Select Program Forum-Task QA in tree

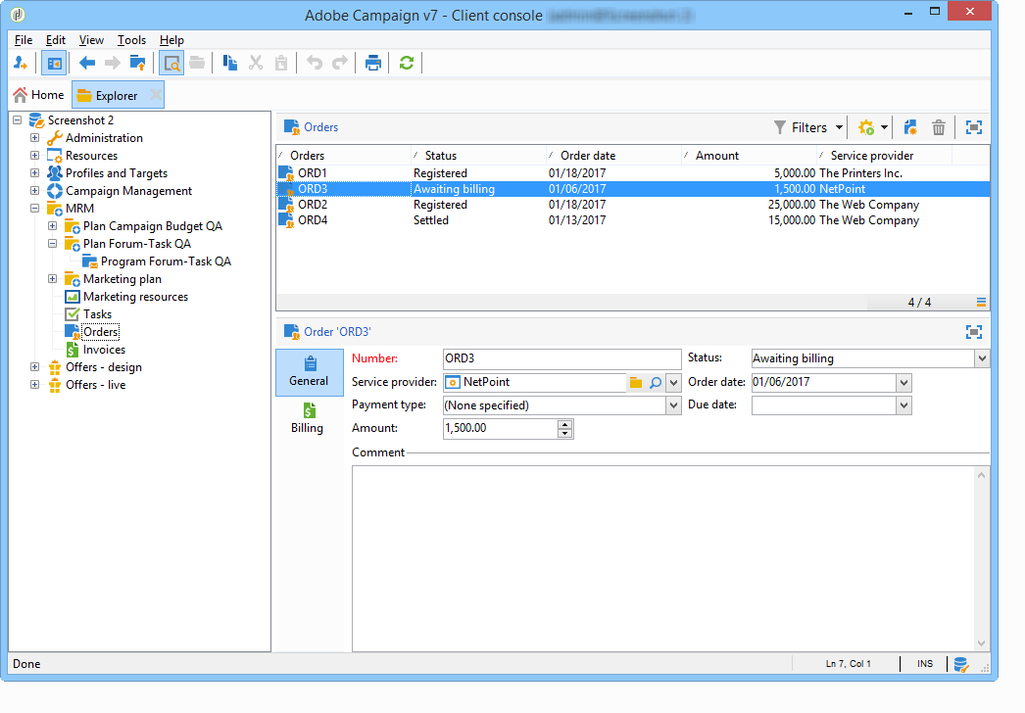click(x=166, y=261)
